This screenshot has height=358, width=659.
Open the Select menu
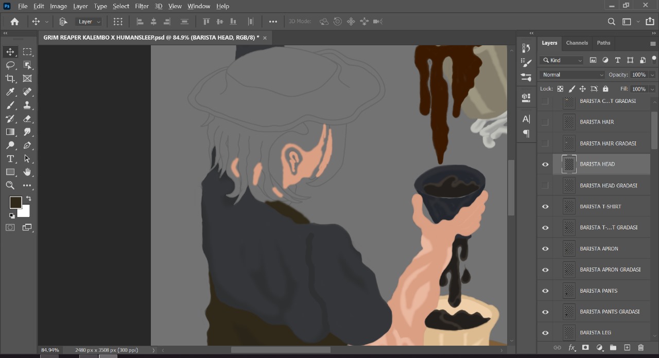(121, 6)
